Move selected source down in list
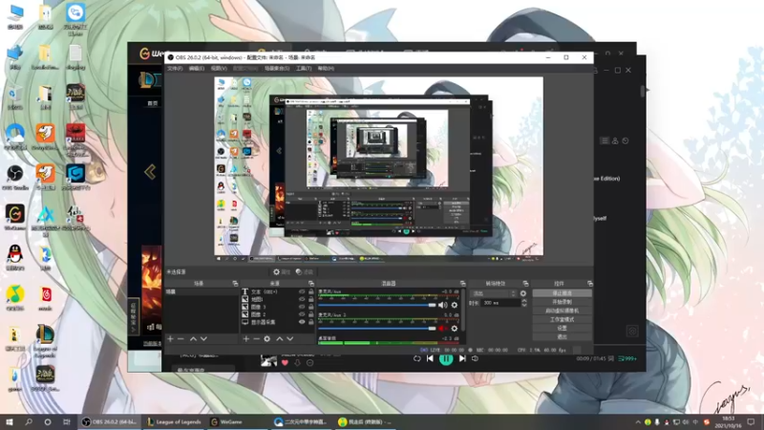This screenshot has height=430, width=764. point(290,338)
